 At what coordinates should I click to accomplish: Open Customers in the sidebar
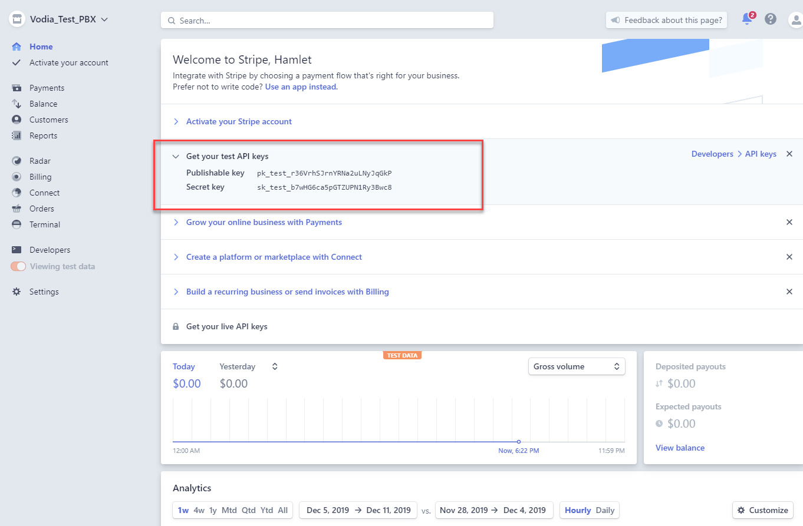pos(49,120)
